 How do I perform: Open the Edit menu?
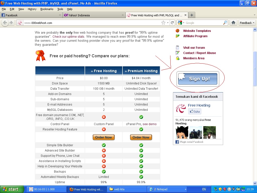pyautogui.click(x=12, y=9)
